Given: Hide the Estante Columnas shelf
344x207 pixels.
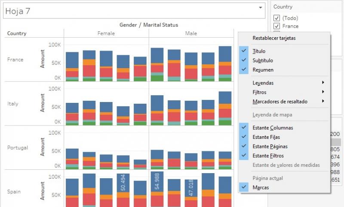Looking at the screenshot, I should pos(273,128).
